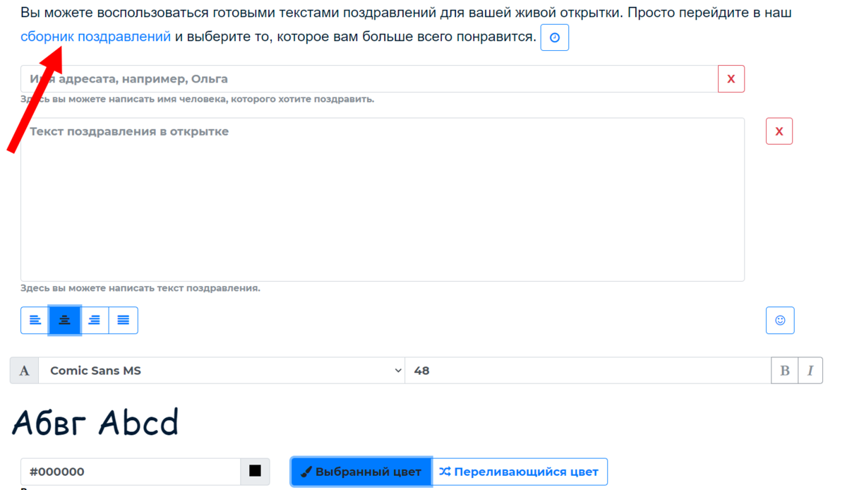The width and height of the screenshot is (847, 490).
Task: Click the recipient name input field
Action: coord(369,79)
